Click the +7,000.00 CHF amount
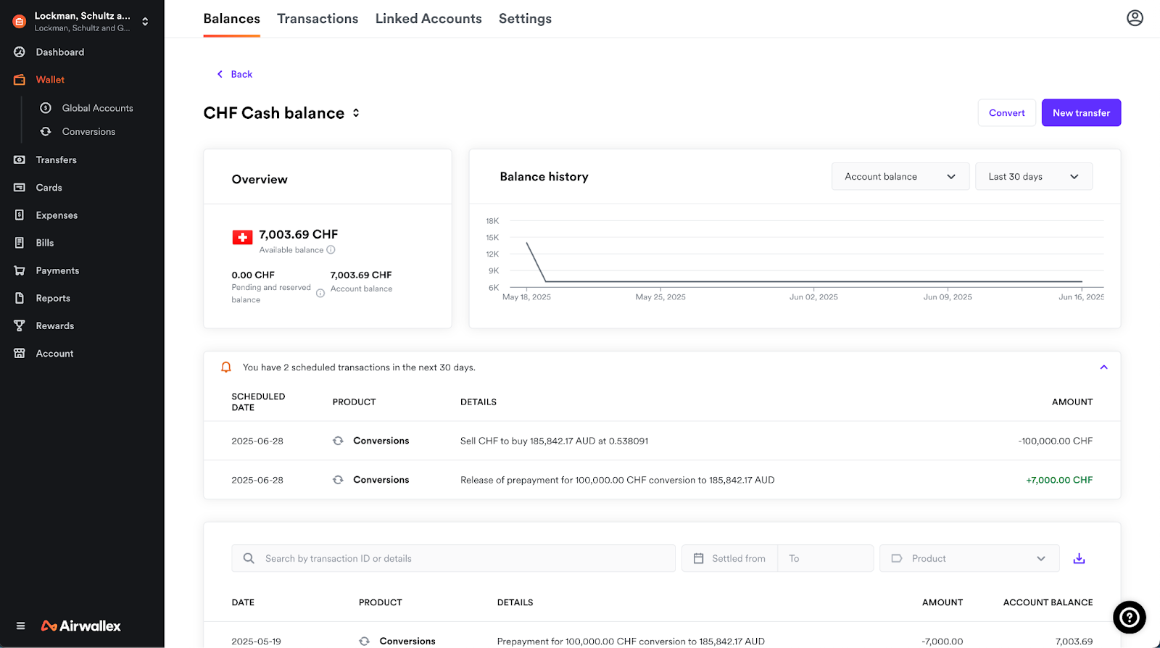The width and height of the screenshot is (1160, 648). pos(1059,480)
